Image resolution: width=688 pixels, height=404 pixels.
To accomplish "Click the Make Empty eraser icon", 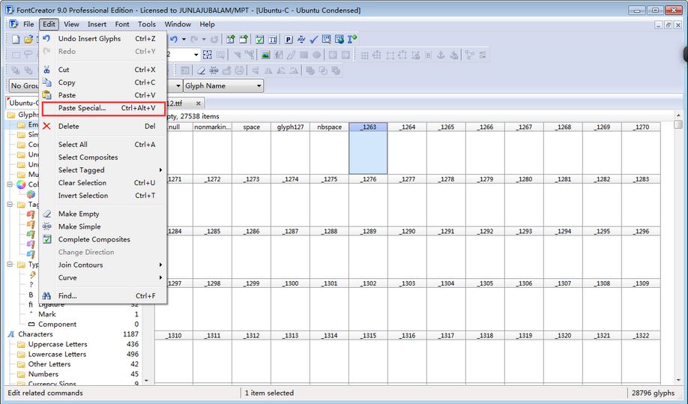I will [47, 214].
